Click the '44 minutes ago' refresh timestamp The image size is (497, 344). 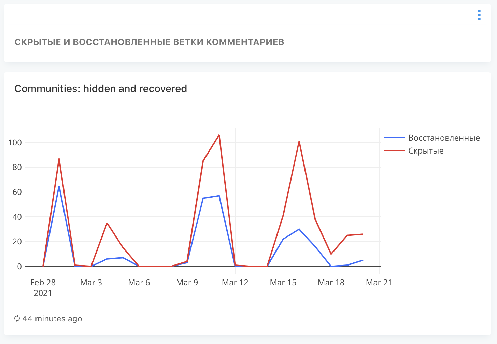click(x=52, y=319)
